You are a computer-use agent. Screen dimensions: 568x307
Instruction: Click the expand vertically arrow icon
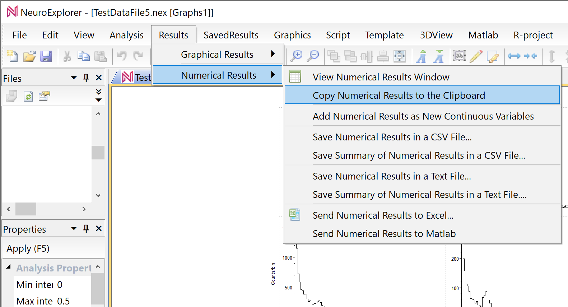click(x=552, y=56)
